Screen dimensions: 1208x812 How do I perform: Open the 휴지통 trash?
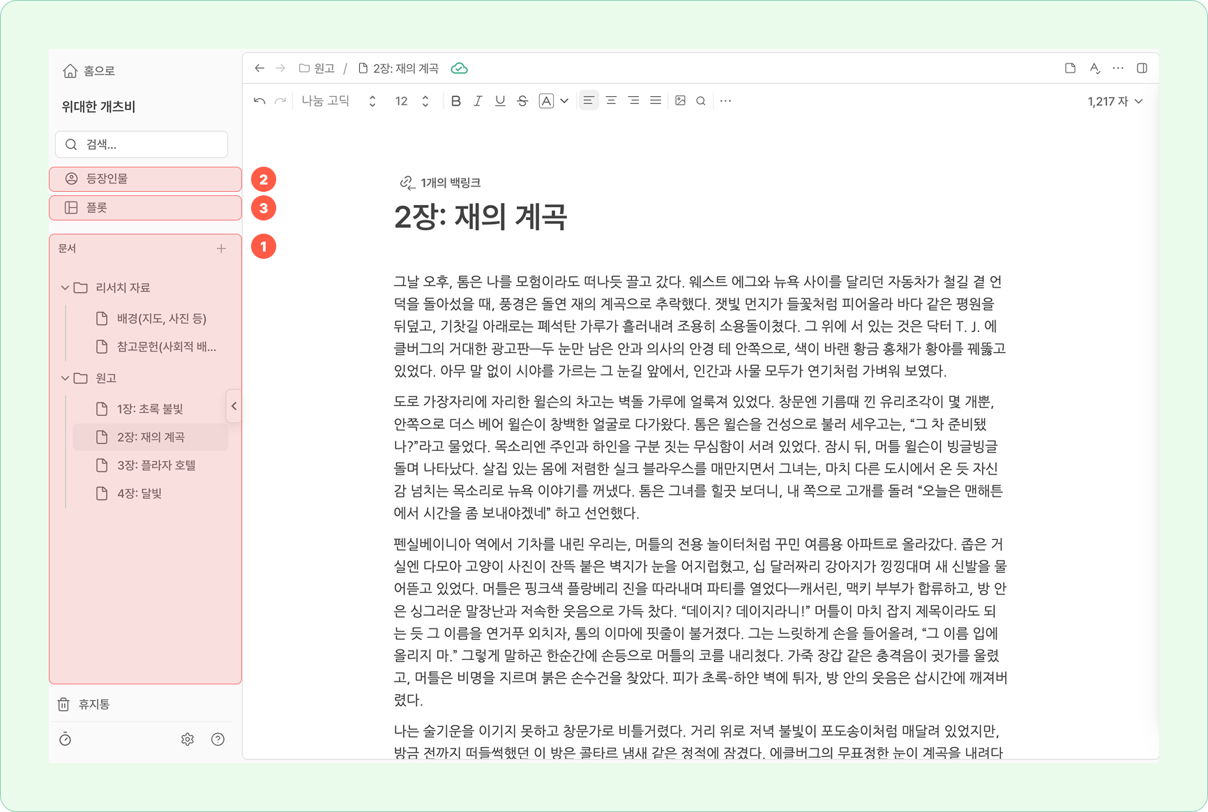point(84,705)
